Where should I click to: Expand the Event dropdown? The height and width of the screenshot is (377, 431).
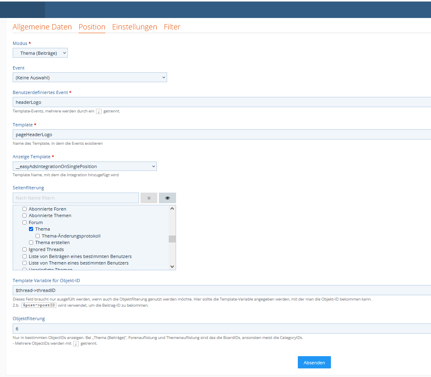90,77
